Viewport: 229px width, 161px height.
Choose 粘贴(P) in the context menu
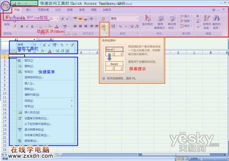point(46,72)
